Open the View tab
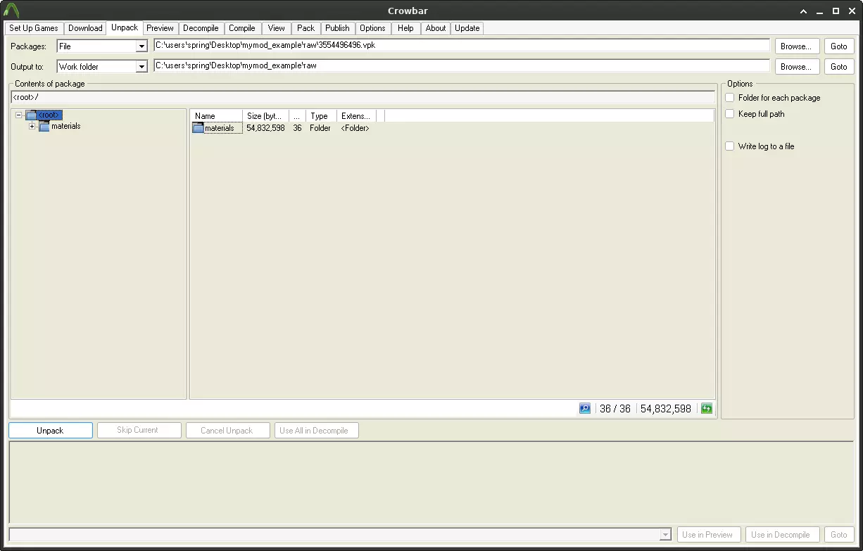 tap(277, 28)
